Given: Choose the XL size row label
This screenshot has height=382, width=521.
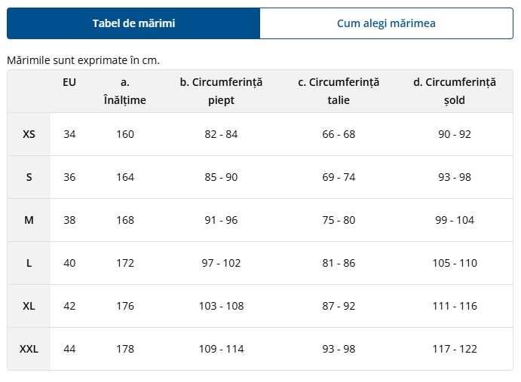Looking at the screenshot, I should 29,306.
